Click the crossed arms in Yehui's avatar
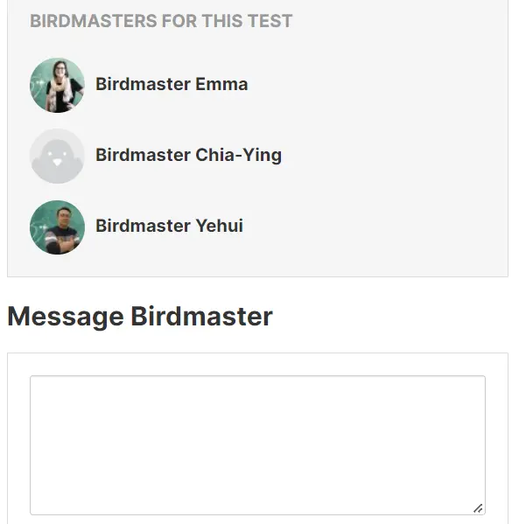The height and width of the screenshot is (524, 512). [x=62, y=241]
